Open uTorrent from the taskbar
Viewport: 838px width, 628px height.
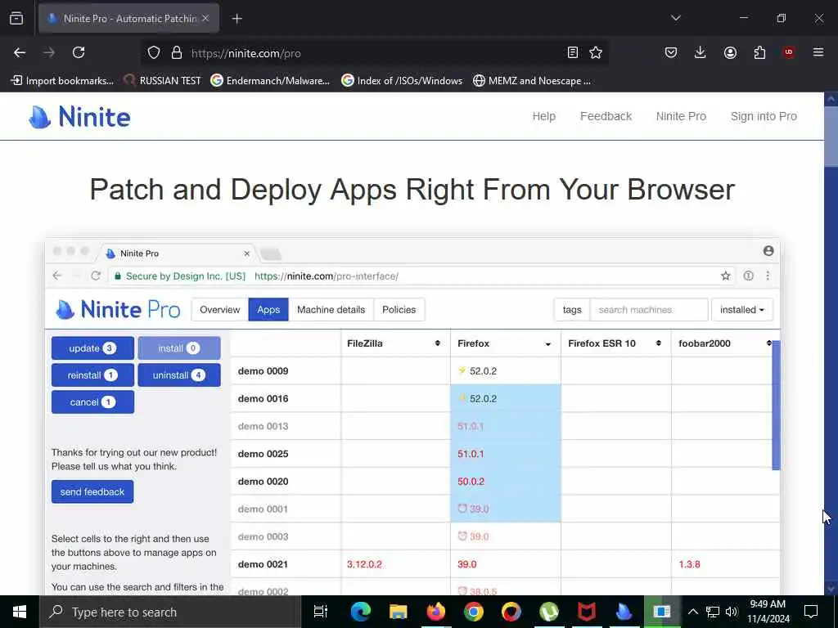[549, 612]
